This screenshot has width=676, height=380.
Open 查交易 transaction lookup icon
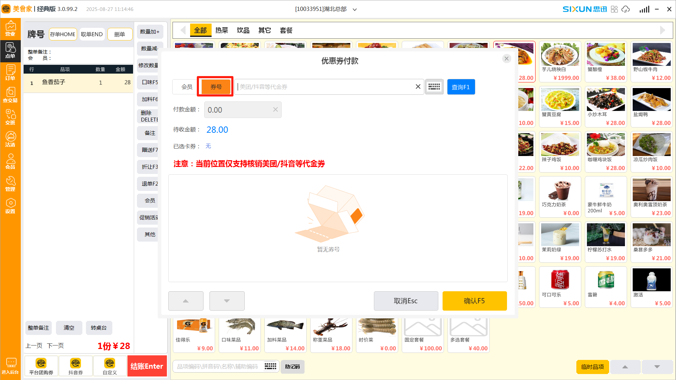[x=10, y=95]
